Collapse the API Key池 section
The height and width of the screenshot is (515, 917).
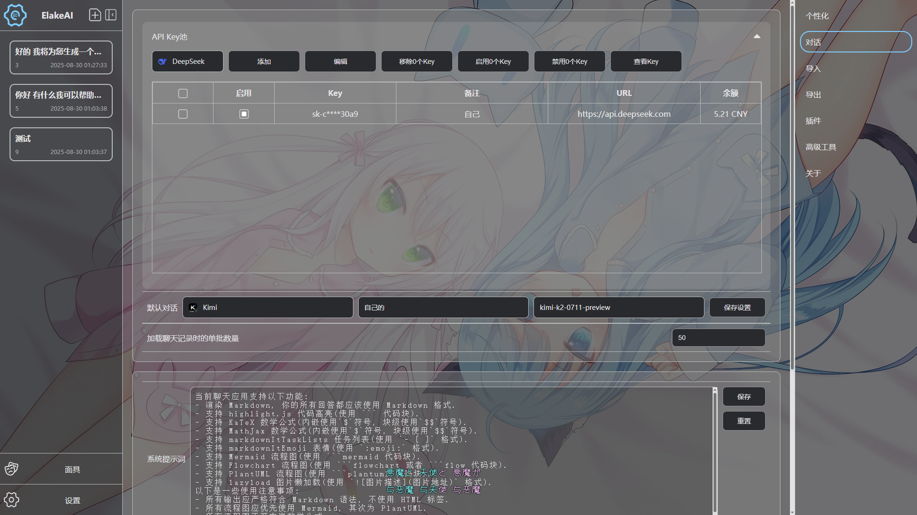pos(757,37)
